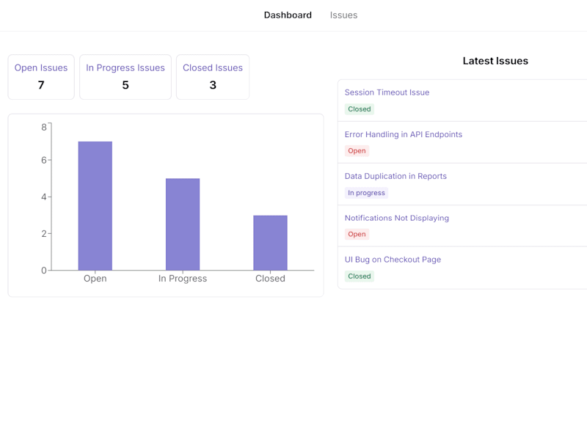The height and width of the screenshot is (440, 587).
Task: Open the Issues navigation tab
Action: pos(343,15)
